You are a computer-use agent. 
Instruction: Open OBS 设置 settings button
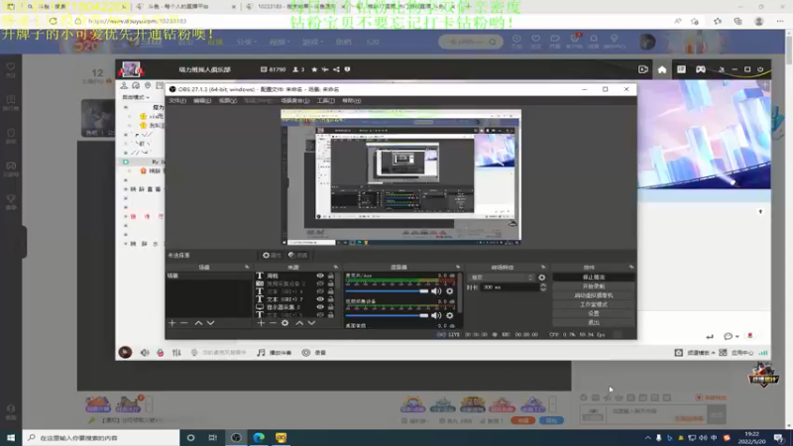point(593,313)
